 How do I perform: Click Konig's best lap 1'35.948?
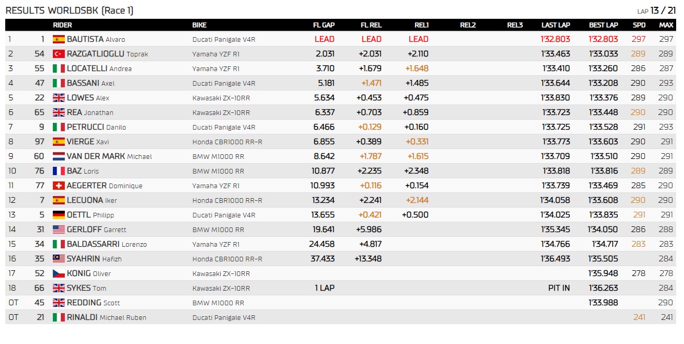click(x=603, y=273)
